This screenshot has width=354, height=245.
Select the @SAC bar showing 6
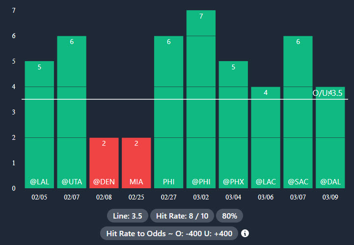[x=298, y=112]
